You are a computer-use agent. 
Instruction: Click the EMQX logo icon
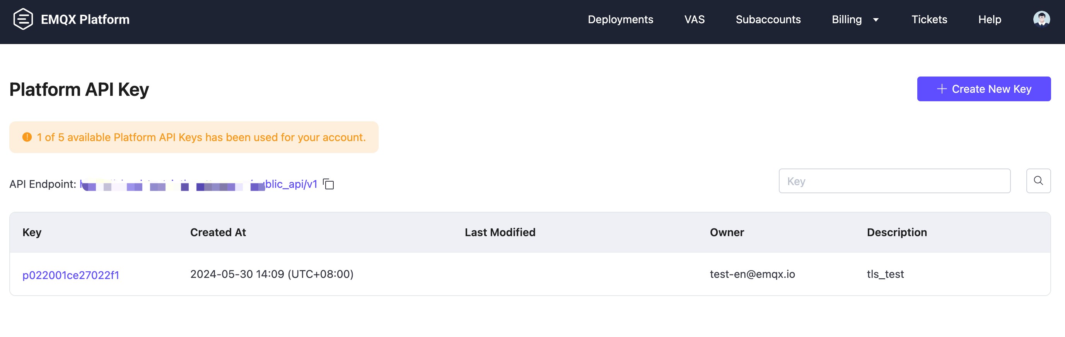[x=23, y=19]
